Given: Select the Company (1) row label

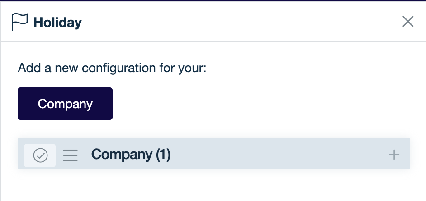Looking at the screenshot, I should pos(131,155).
